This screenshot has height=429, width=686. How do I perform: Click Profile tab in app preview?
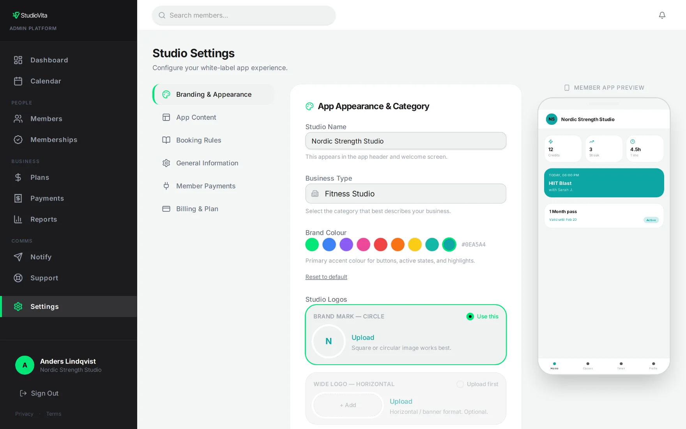(x=653, y=366)
